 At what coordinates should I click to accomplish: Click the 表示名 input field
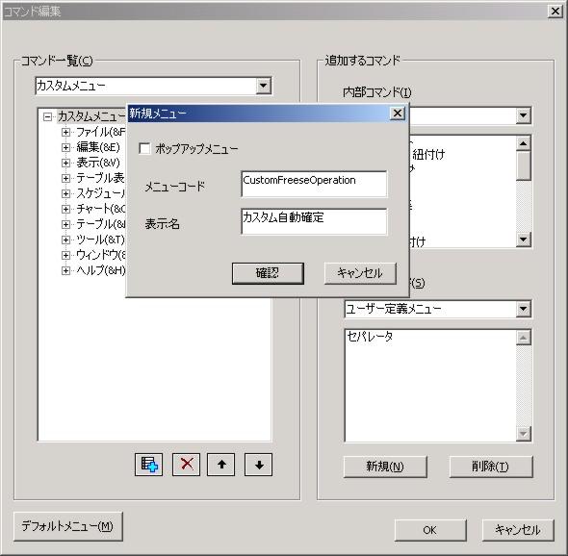[314, 221]
